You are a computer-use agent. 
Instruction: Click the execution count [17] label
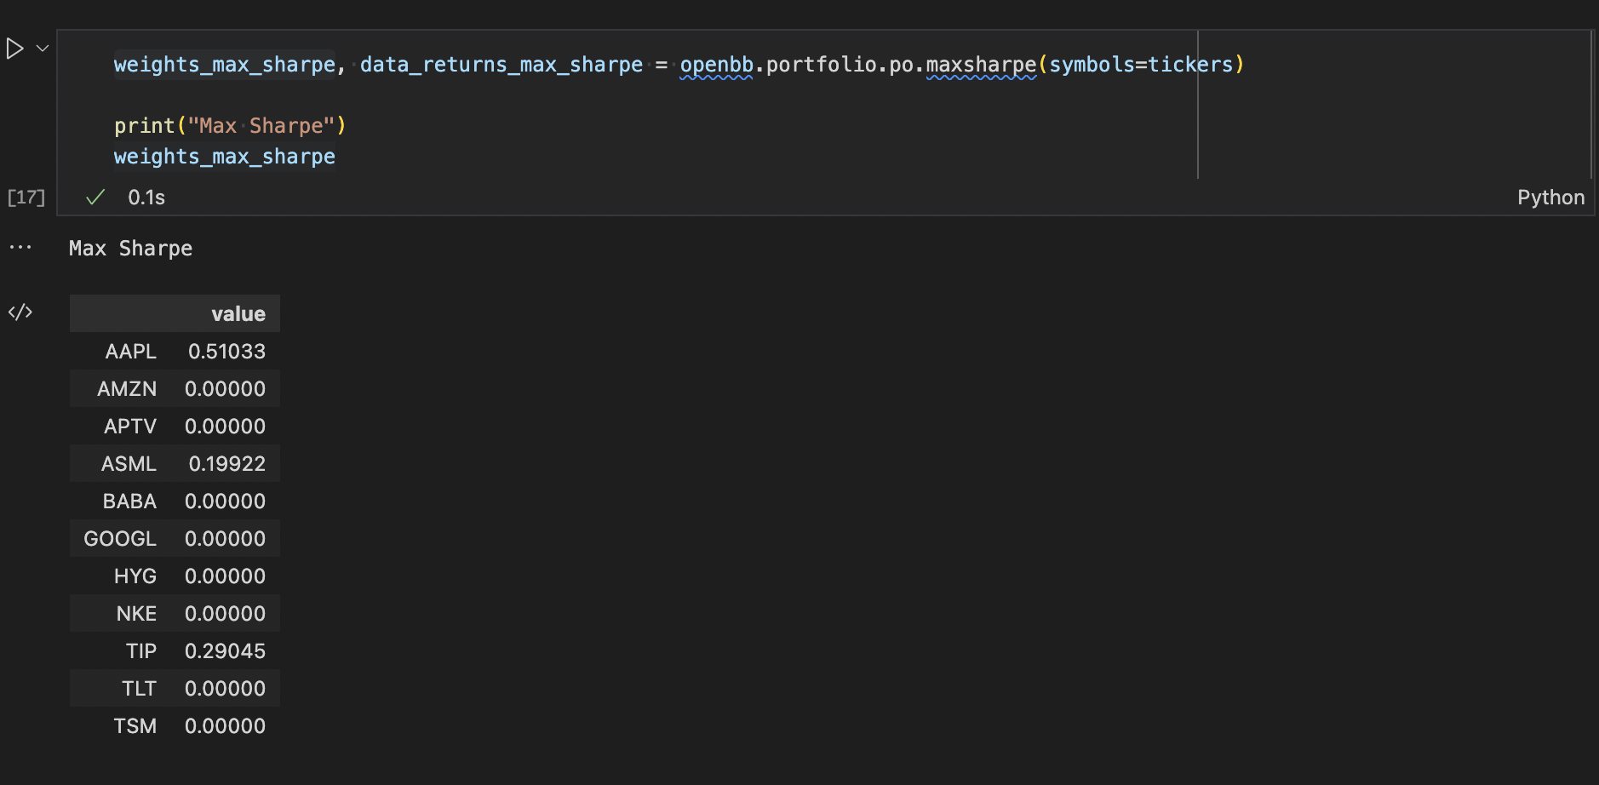click(26, 197)
